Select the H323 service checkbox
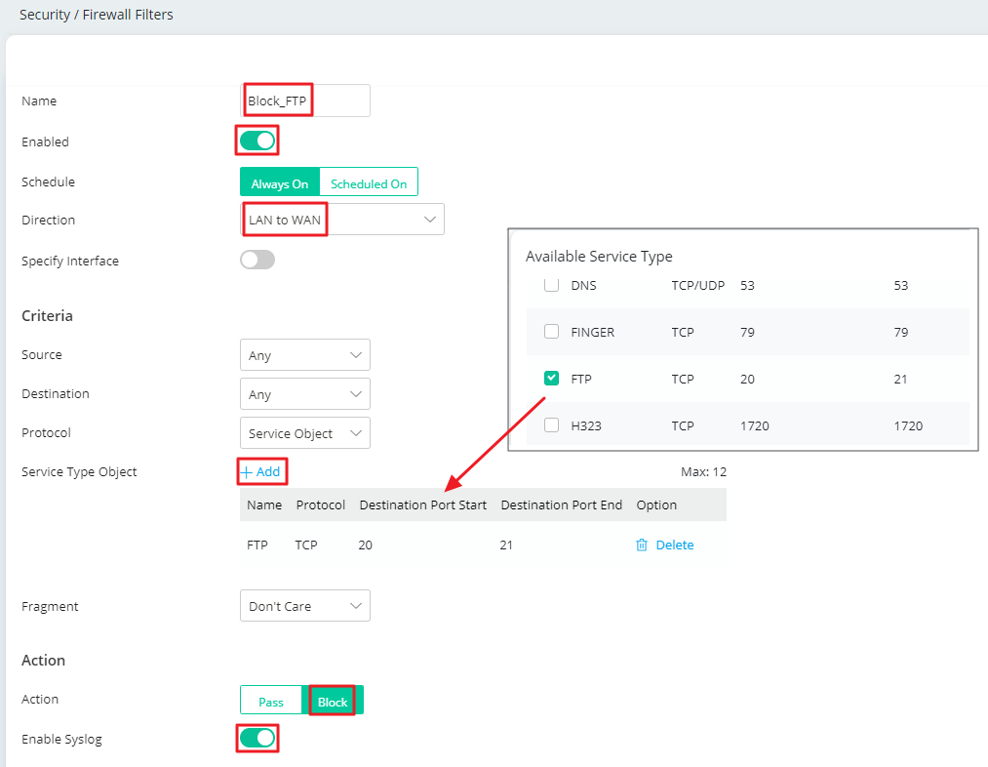This screenshot has width=988, height=767. (x=552, y=425)
